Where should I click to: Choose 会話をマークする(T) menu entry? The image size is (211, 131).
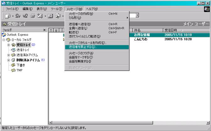pyautogui.click(x=97, y=57)
